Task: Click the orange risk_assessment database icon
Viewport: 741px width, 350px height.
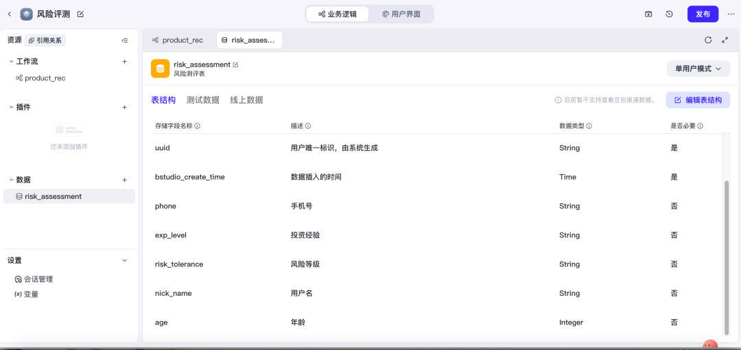Action: [x=160, y=69]
